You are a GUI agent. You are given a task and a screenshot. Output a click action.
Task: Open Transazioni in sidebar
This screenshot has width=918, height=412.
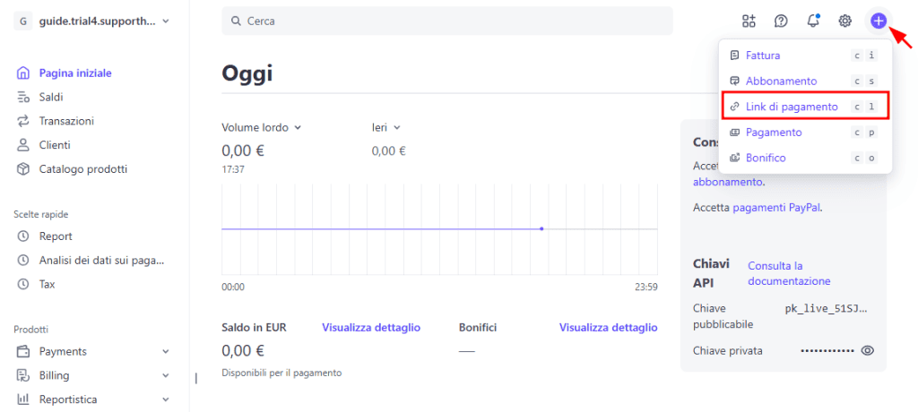(x=66, y=121)
